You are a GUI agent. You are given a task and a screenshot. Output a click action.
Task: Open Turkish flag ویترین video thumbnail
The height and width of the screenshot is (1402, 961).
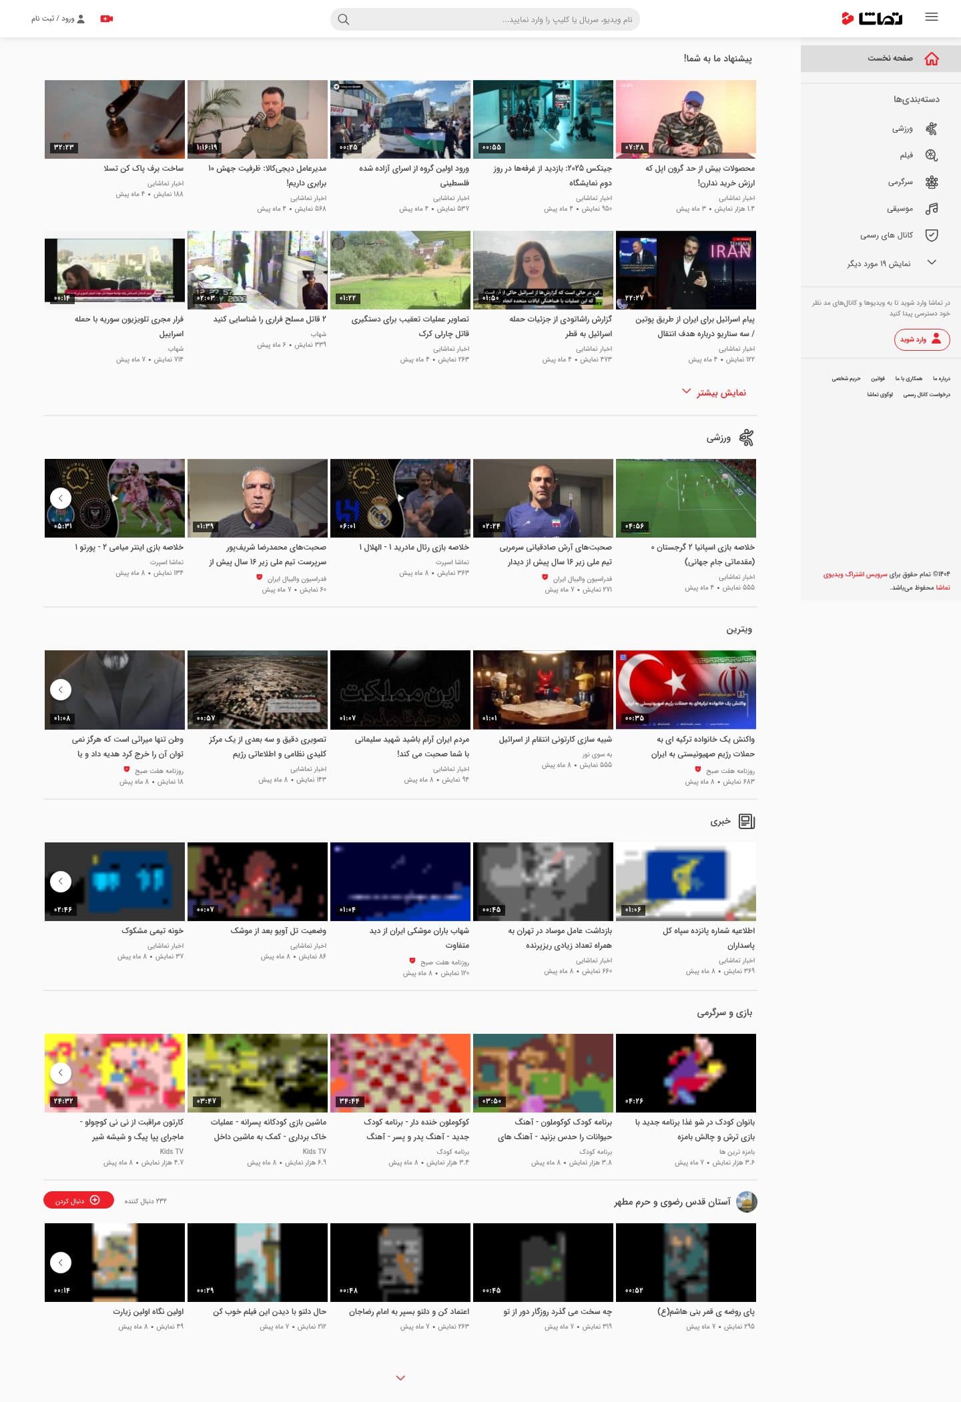tap(686, 690)
